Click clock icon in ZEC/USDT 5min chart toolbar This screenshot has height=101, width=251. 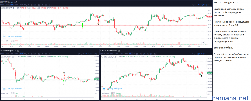(42, 5)
